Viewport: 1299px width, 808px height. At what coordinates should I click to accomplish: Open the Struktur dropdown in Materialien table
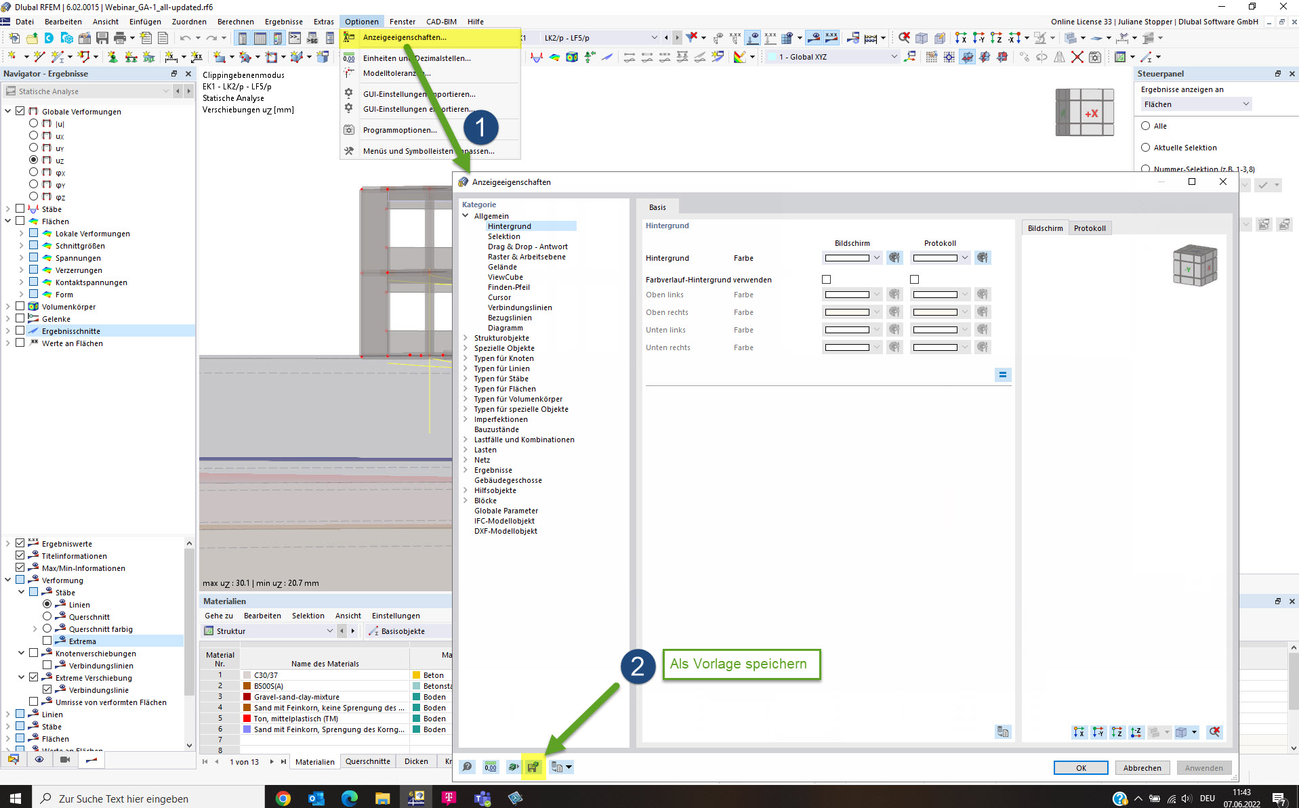pyautogui.click(x=269, y=631)
